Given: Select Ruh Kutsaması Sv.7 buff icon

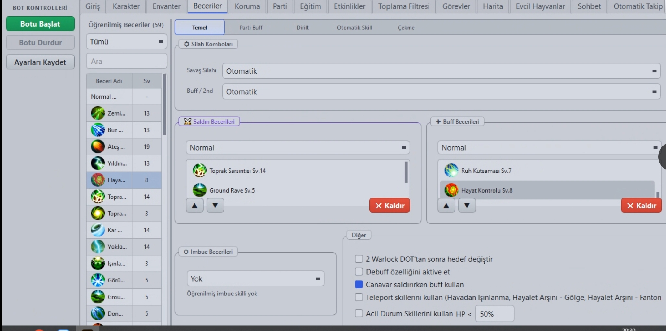Looking at the screenshot, I should (x=451, y=171).
